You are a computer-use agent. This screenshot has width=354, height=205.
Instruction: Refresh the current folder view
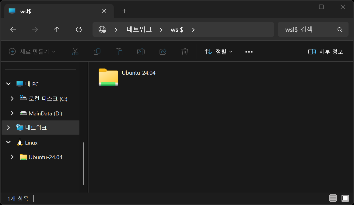pyautogui.click(x=79, y=29)
